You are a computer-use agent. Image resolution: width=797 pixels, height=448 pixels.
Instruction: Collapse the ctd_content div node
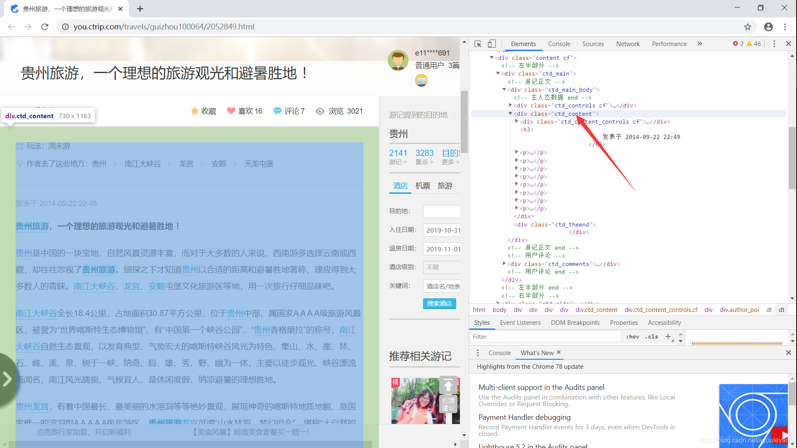point(511,114)
